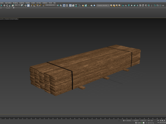
Task: Open the Substance menu
Action: 45,3
